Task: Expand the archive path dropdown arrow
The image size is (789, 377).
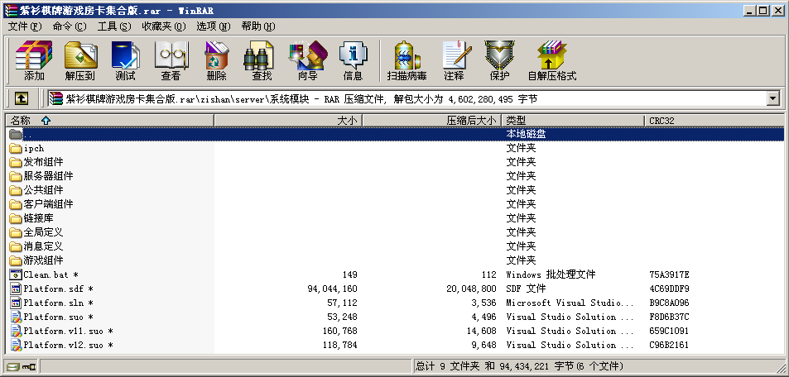Action: 773,99
